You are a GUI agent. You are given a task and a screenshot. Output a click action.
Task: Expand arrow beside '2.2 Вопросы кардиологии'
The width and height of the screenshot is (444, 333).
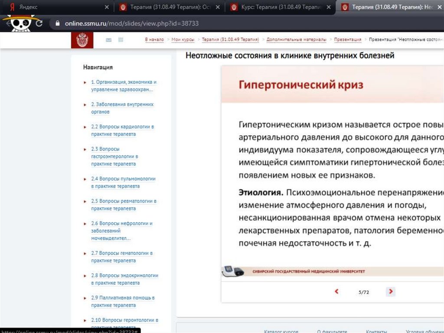[85, 127]
